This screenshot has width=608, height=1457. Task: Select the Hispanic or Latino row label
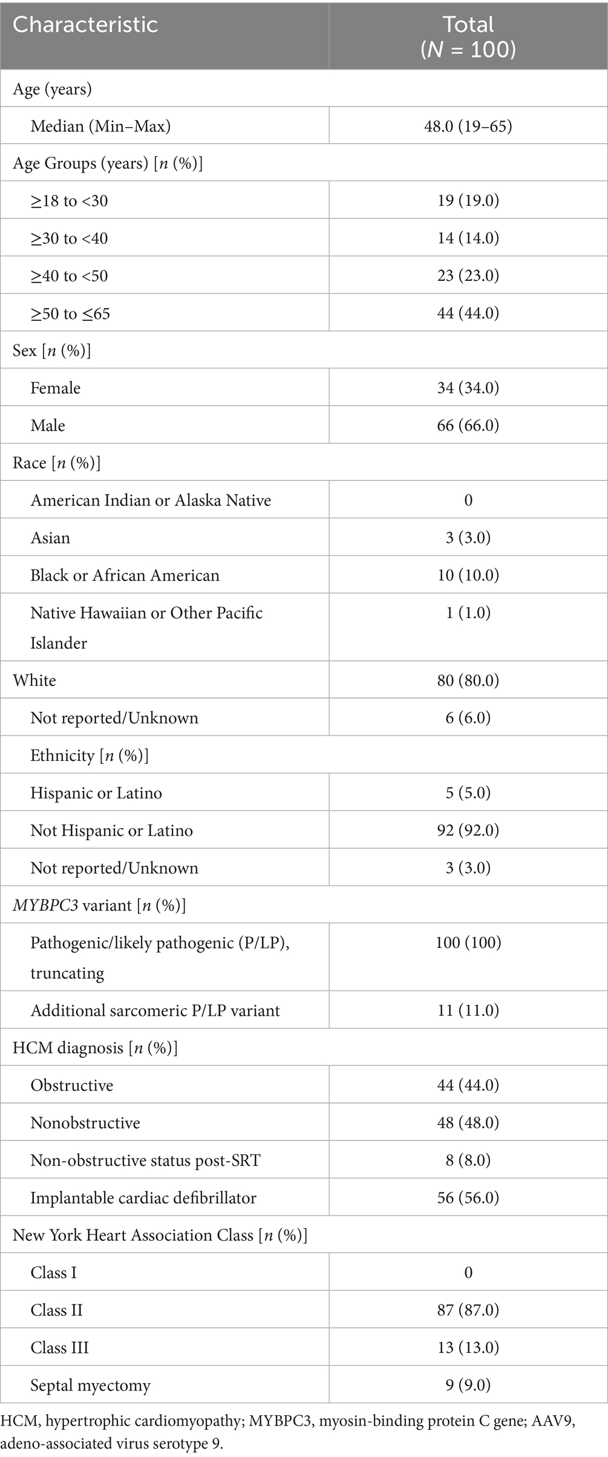point(96,793)
